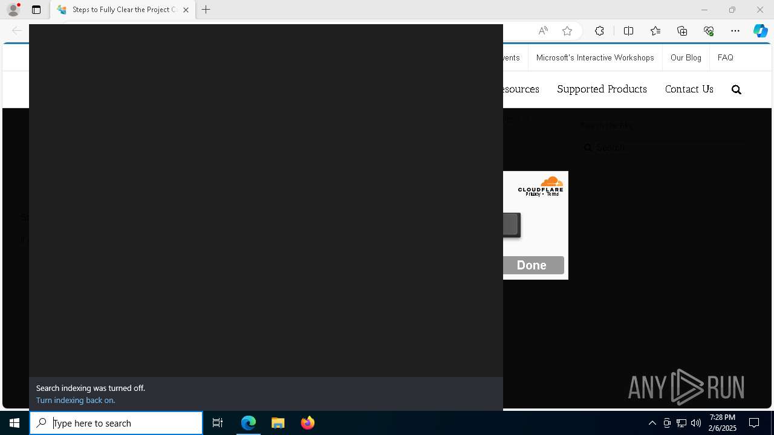Image resolution: width=774 pixels, height=435 pixels.
Task: Go back with the browser back arrow
Action: point(17,31)
